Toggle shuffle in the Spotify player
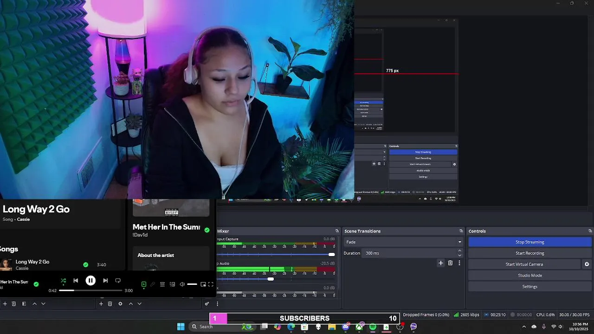 point(63,281)
